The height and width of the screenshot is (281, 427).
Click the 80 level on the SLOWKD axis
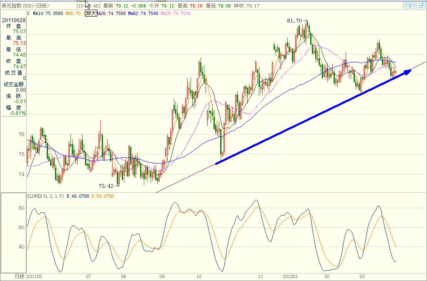tap(22, 208)
